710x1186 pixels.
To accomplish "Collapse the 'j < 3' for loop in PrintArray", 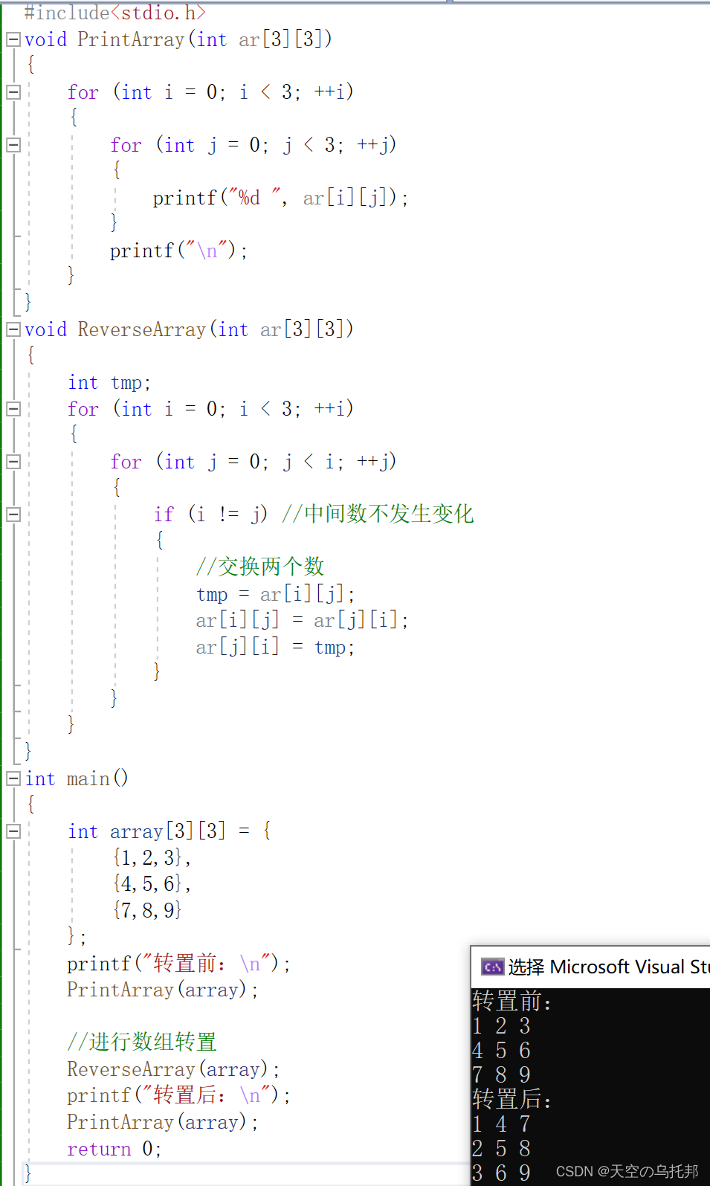I will coord(13,145).
